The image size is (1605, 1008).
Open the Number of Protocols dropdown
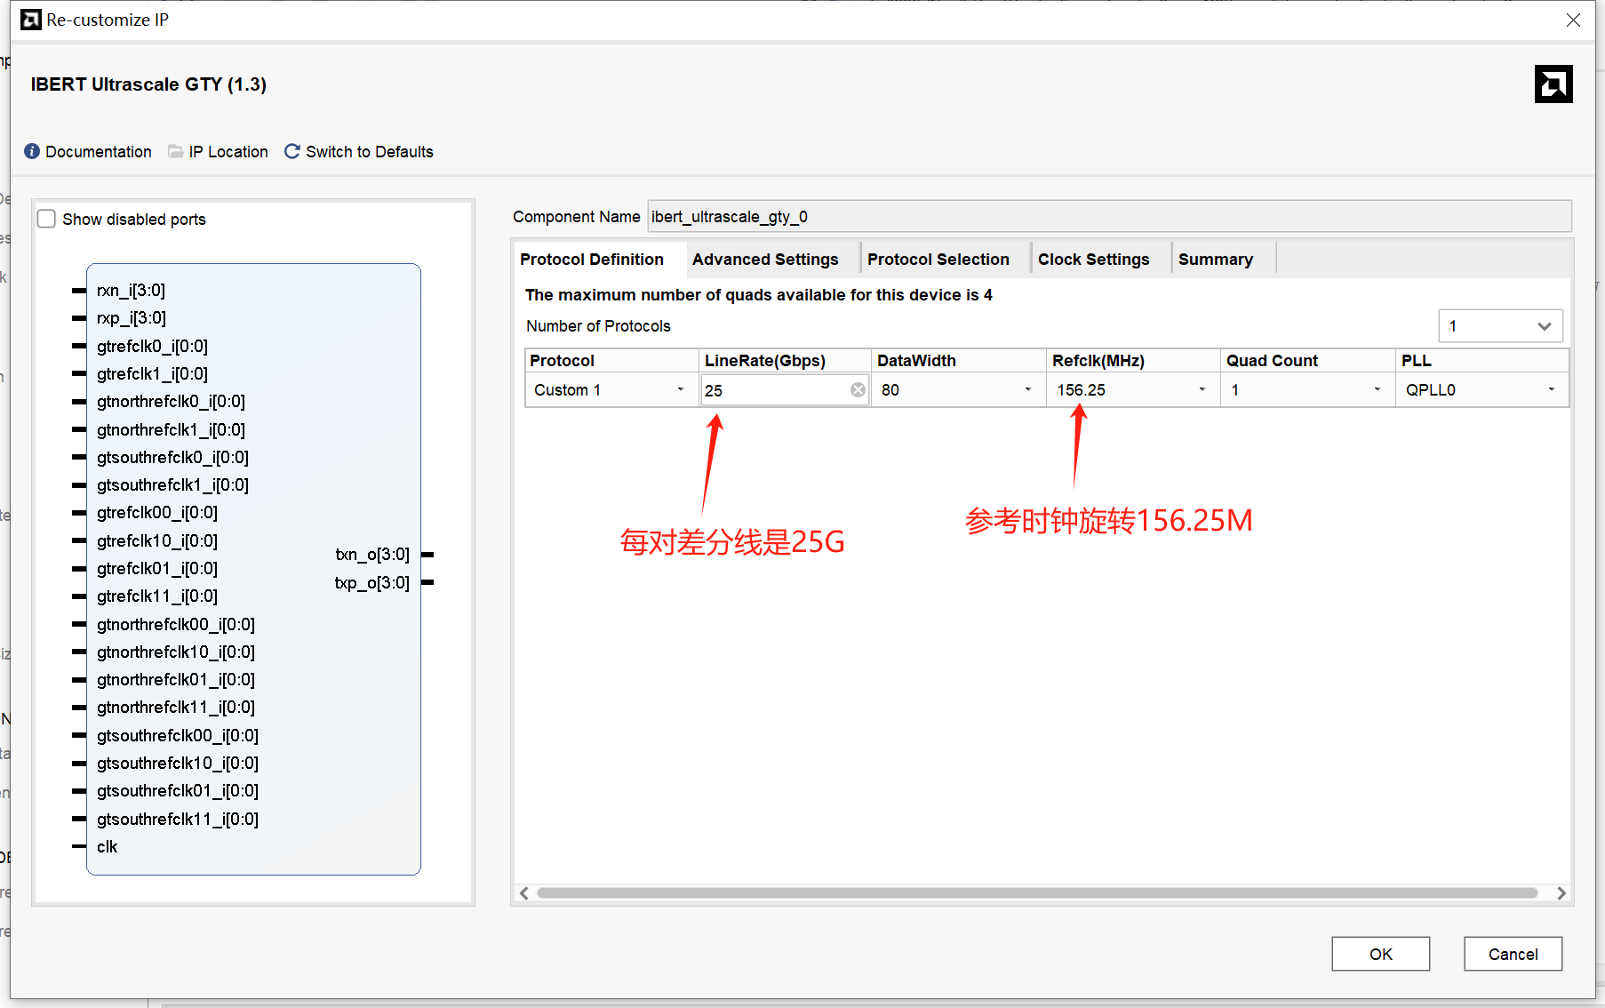click(x=1500, y=326)
